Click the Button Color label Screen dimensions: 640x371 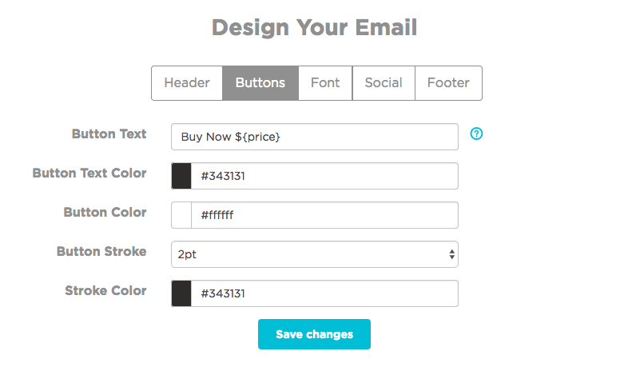pos(105,213)
